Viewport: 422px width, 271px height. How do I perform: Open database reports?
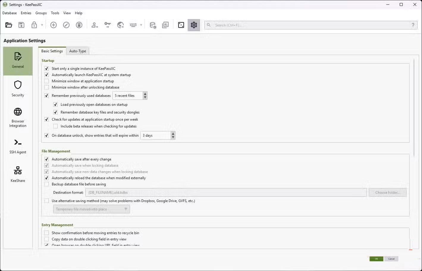pos(166,25)
